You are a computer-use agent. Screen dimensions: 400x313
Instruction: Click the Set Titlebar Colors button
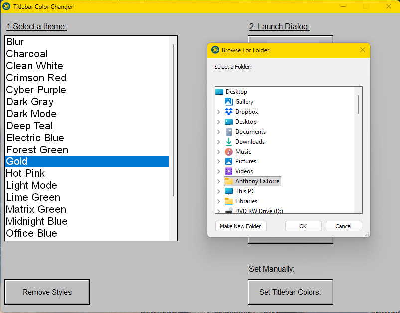[290, 292]
